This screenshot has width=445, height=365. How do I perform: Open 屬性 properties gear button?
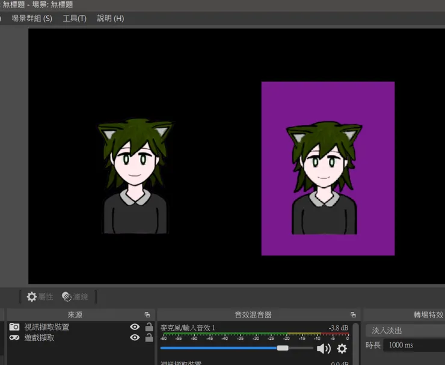[x=40, y=297]
